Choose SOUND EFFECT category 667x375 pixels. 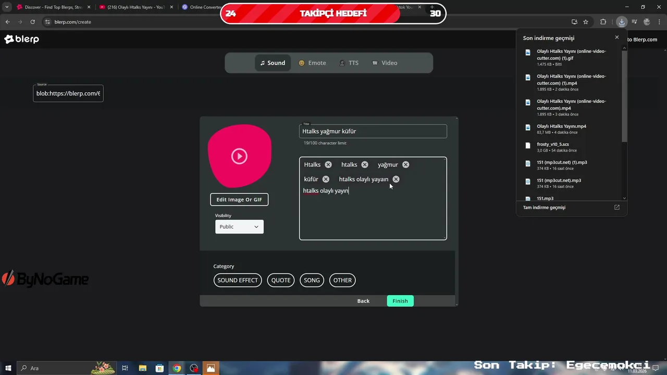click(238, 280)
